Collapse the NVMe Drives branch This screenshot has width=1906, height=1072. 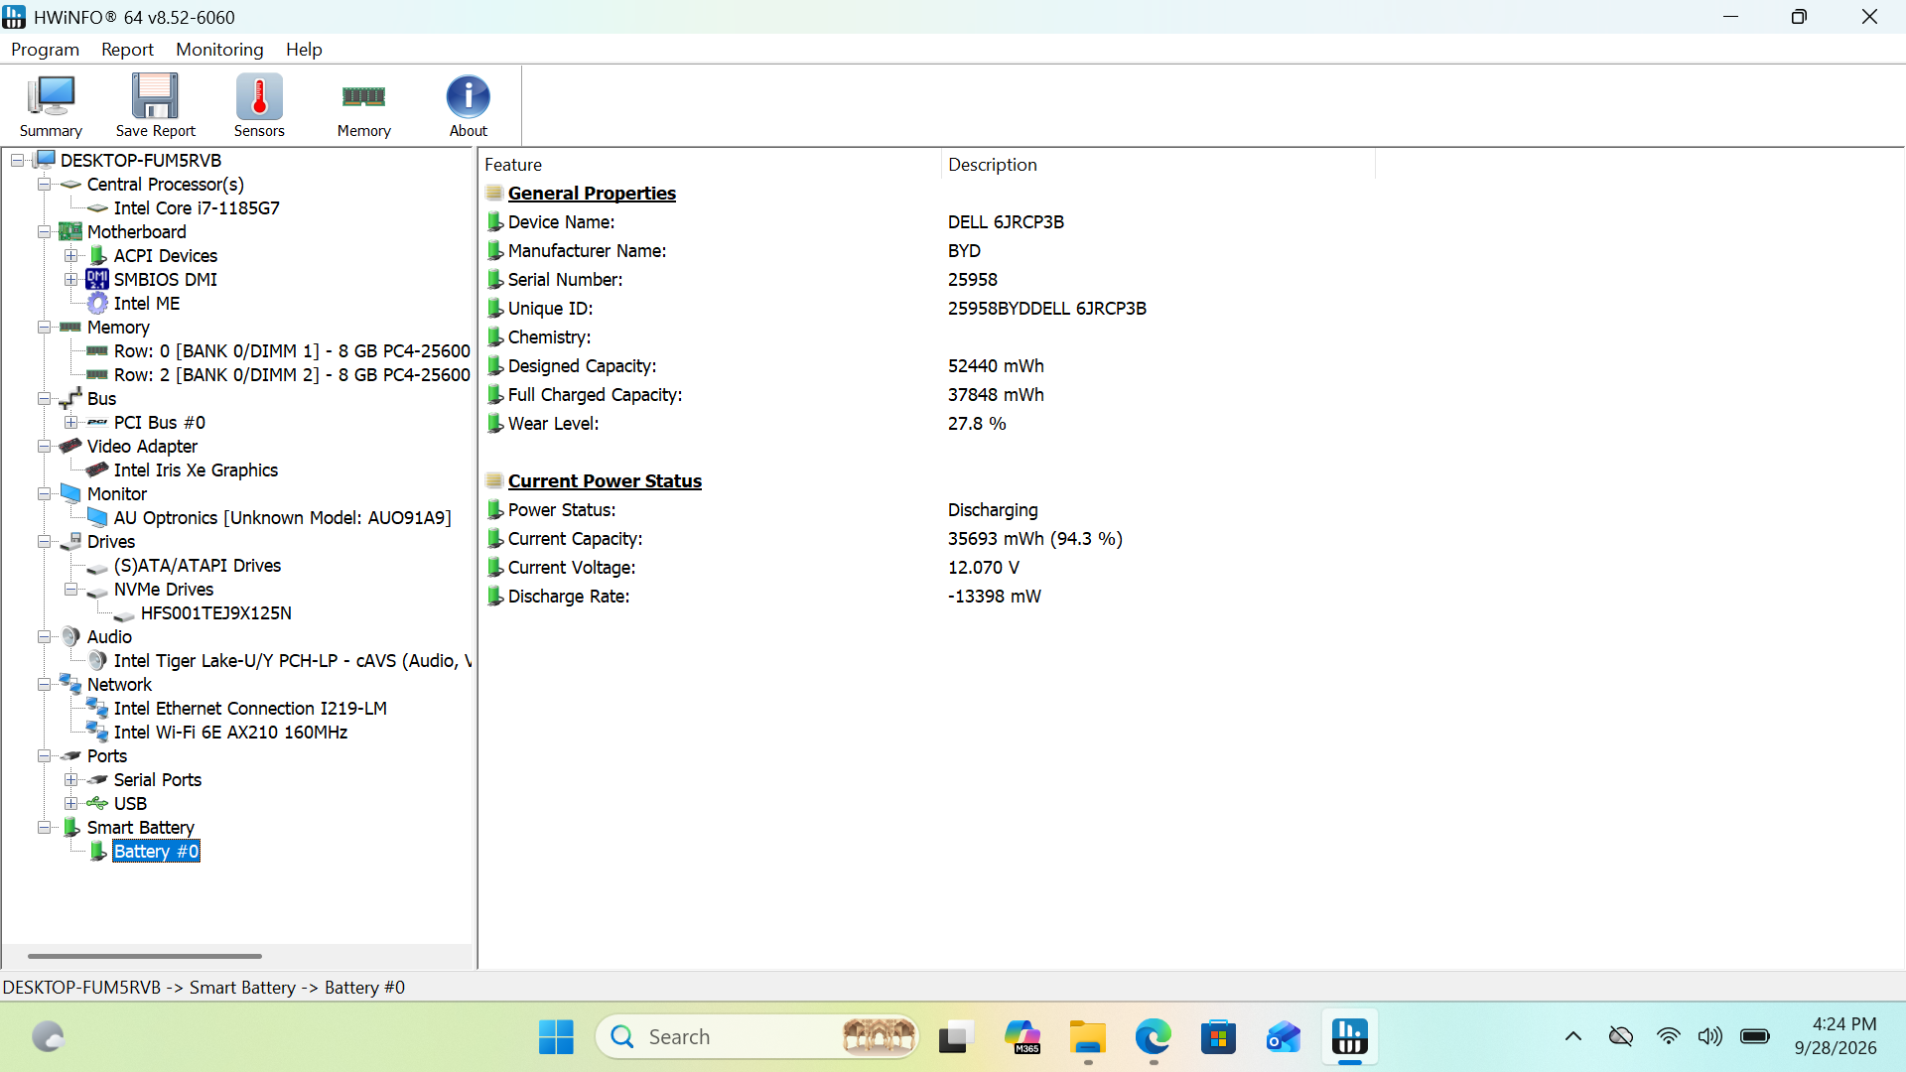[70, 590]
